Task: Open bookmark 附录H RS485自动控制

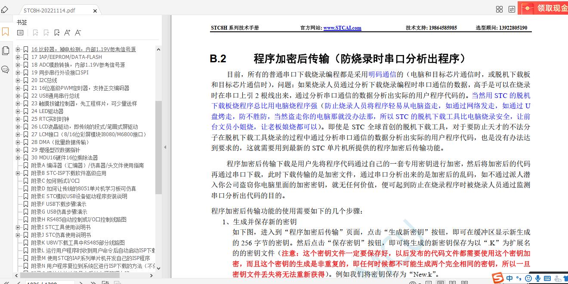Action: pyautogui.click(x=79, y=220)
